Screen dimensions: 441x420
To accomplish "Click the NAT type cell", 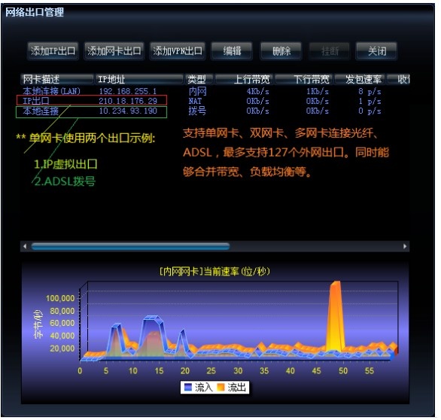I will 195,101.
